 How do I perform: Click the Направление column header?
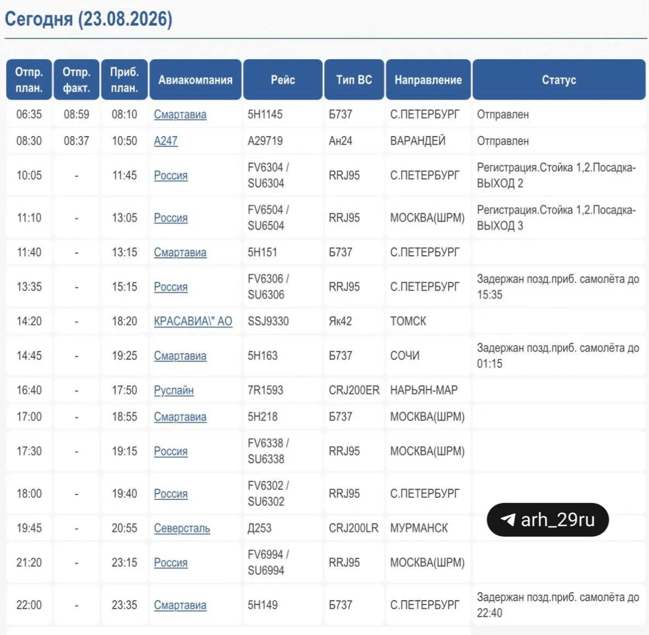428,80
